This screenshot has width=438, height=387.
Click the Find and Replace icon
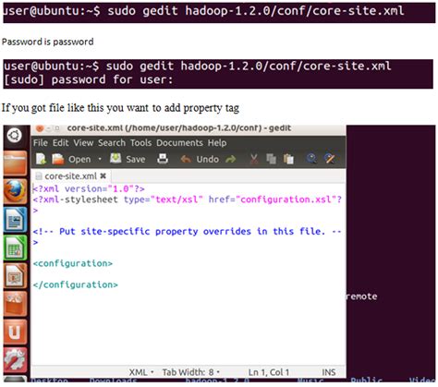coord(330,159)
